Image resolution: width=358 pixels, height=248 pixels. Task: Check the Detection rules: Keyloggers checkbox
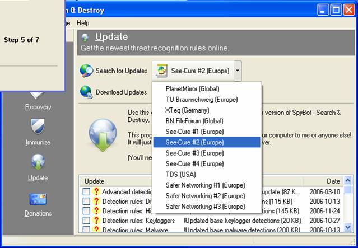(86, 221)
